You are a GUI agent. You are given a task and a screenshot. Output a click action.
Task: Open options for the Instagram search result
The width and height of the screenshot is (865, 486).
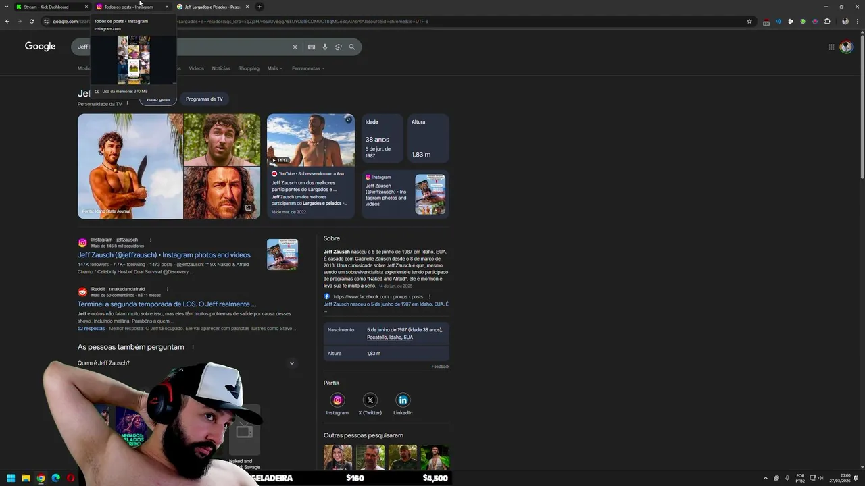point(151,240)
